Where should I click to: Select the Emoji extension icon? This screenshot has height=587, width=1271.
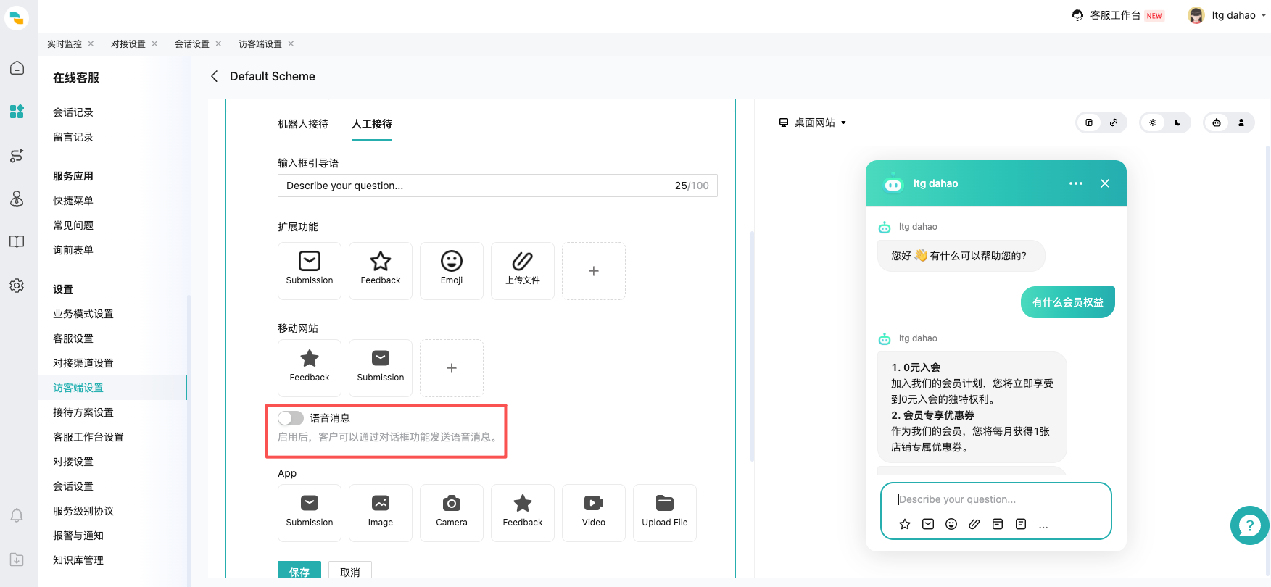452,270
